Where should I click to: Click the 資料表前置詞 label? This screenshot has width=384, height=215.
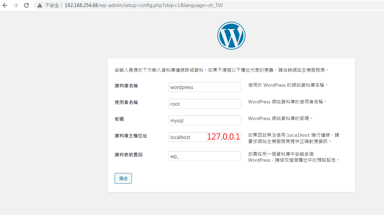(x=128, y=155)
